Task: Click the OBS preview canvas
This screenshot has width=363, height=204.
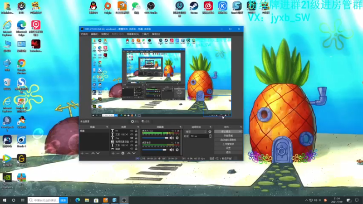Action: point(162,78)
